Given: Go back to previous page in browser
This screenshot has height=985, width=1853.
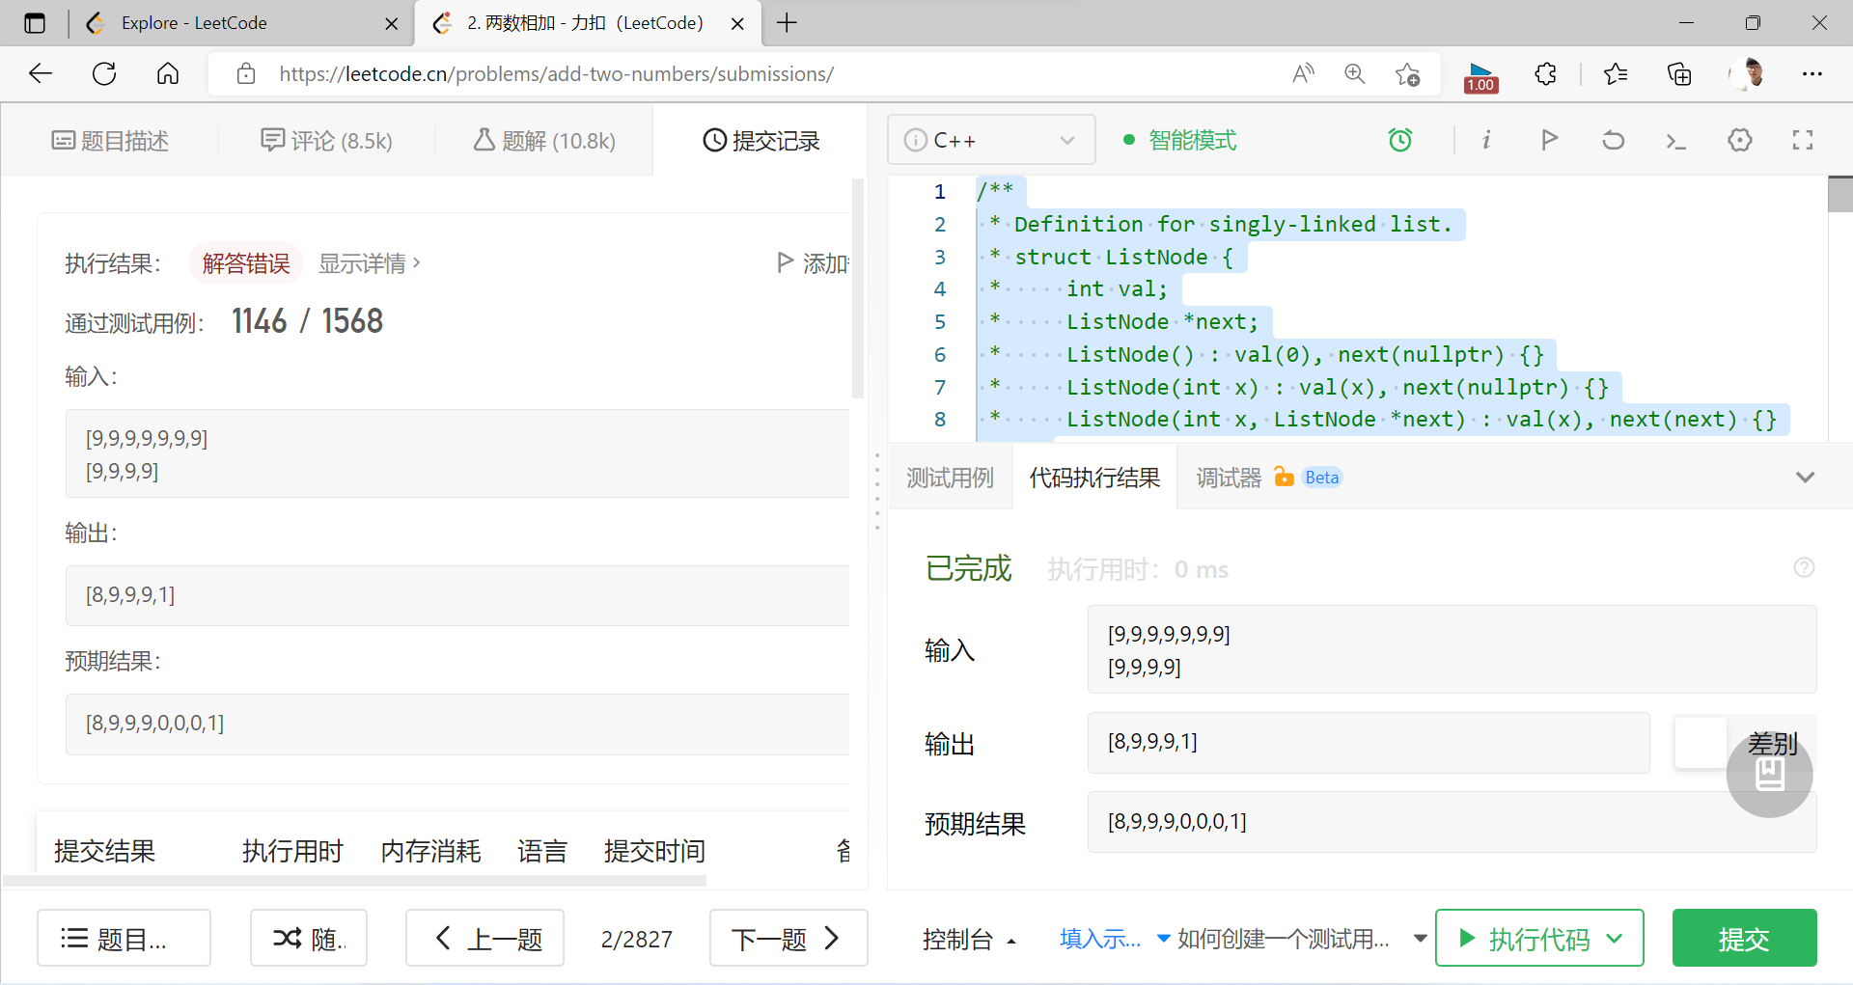Looking at the screenshot, I should pos(41,73).
